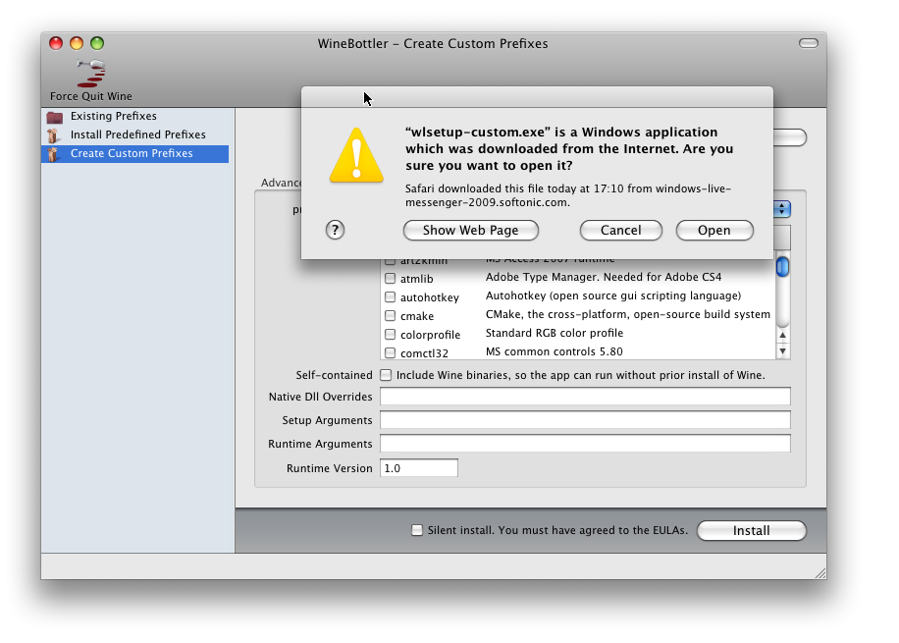Click 'MS common controls 5.80' text
This screenshot has width=899, height=643.
[554, 351]
